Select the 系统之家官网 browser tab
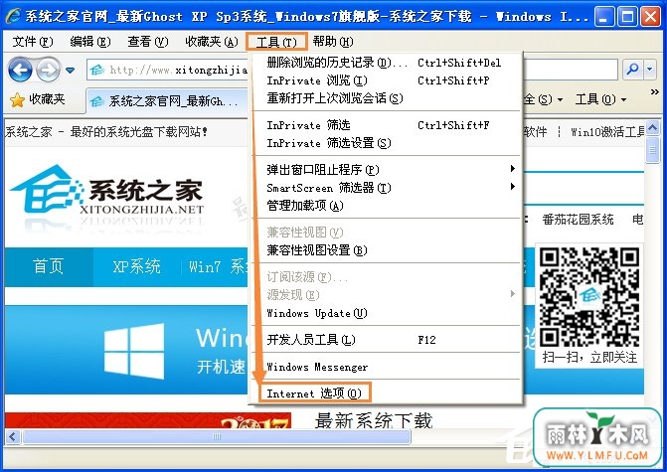The width and height of the screenshot is (667, 472). [167, 101]
